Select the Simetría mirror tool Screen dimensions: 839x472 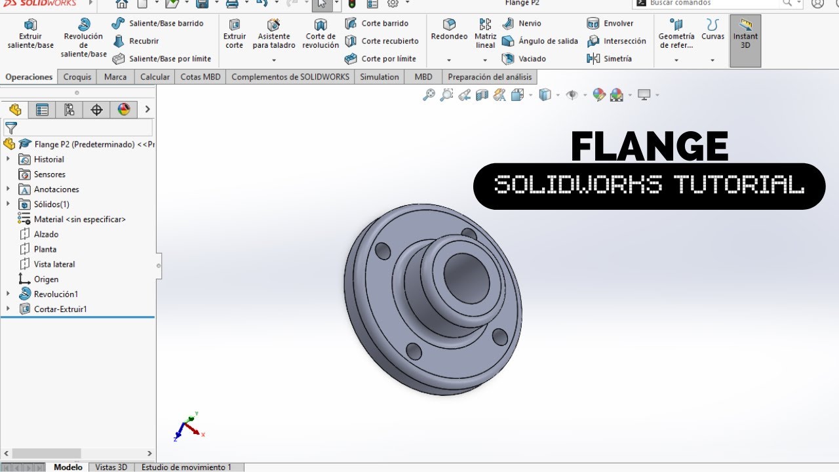click(610, 58)
